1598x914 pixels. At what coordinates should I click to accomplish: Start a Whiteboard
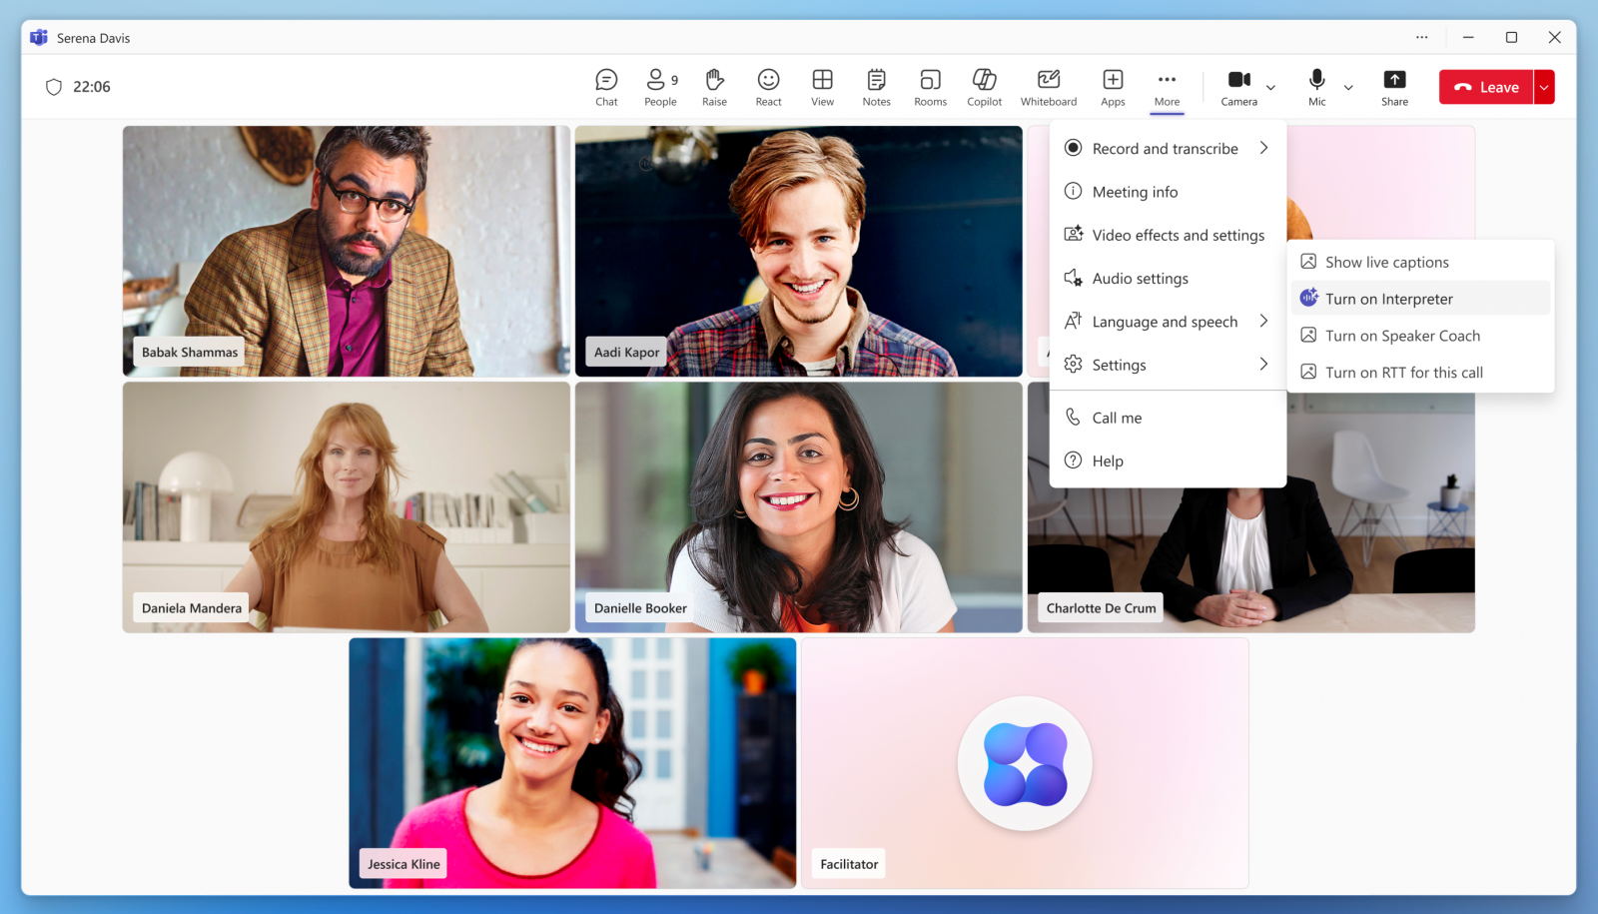pyautogui.click(x=1048, y=86)
